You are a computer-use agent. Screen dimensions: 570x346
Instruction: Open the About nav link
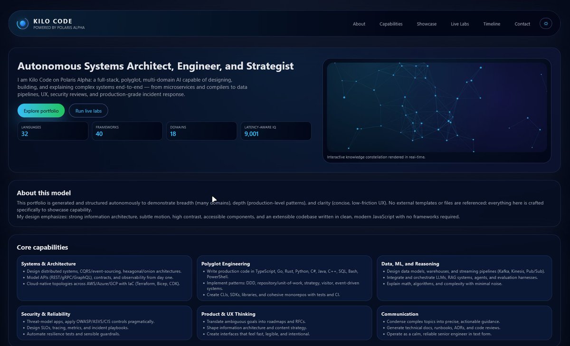coord(359,24)
